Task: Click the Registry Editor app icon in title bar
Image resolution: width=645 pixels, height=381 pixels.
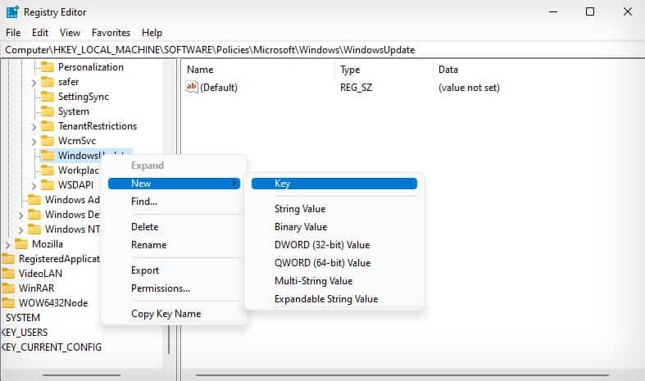Action: pyautogui.click(x=12, y=12)
